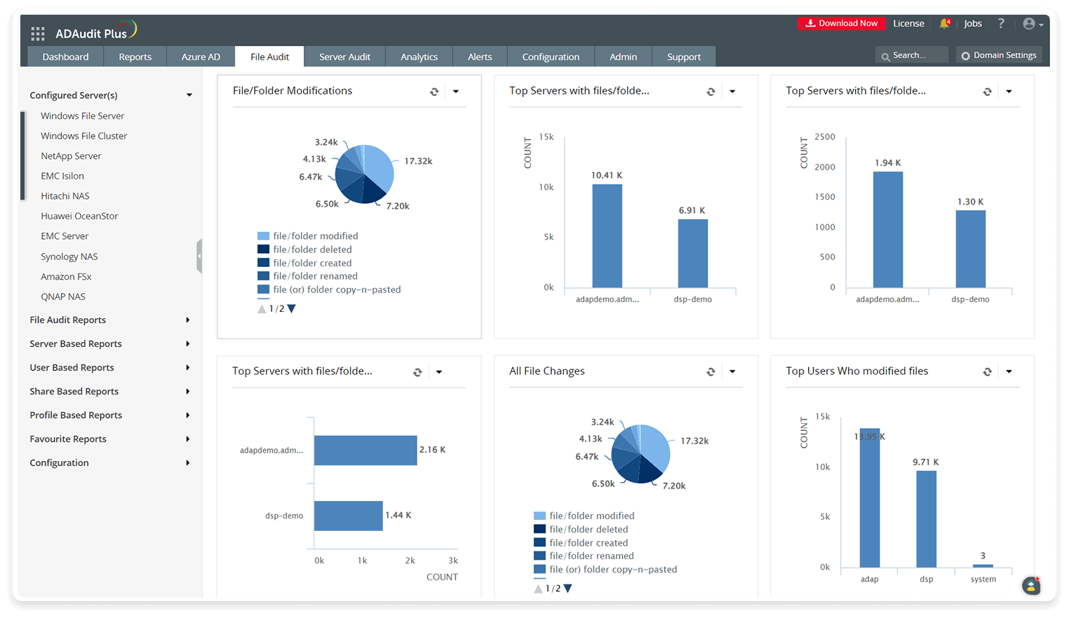The width and height of the screenshot is (1069, 618).
Task: Select the Server Audit tab
Action: (344, 57)
